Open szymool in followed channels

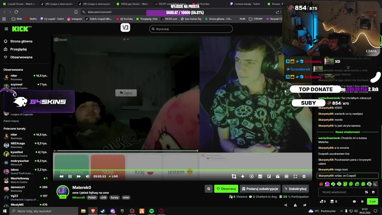pyautogui.click(x=26, y=86)
